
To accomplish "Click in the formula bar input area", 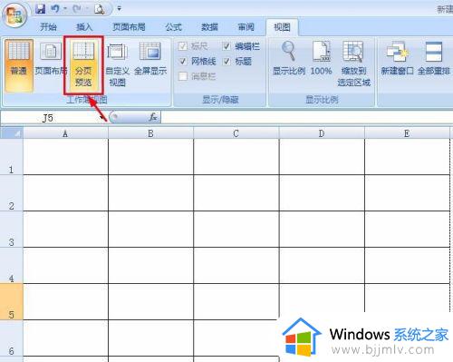I will tap(306, 117).
